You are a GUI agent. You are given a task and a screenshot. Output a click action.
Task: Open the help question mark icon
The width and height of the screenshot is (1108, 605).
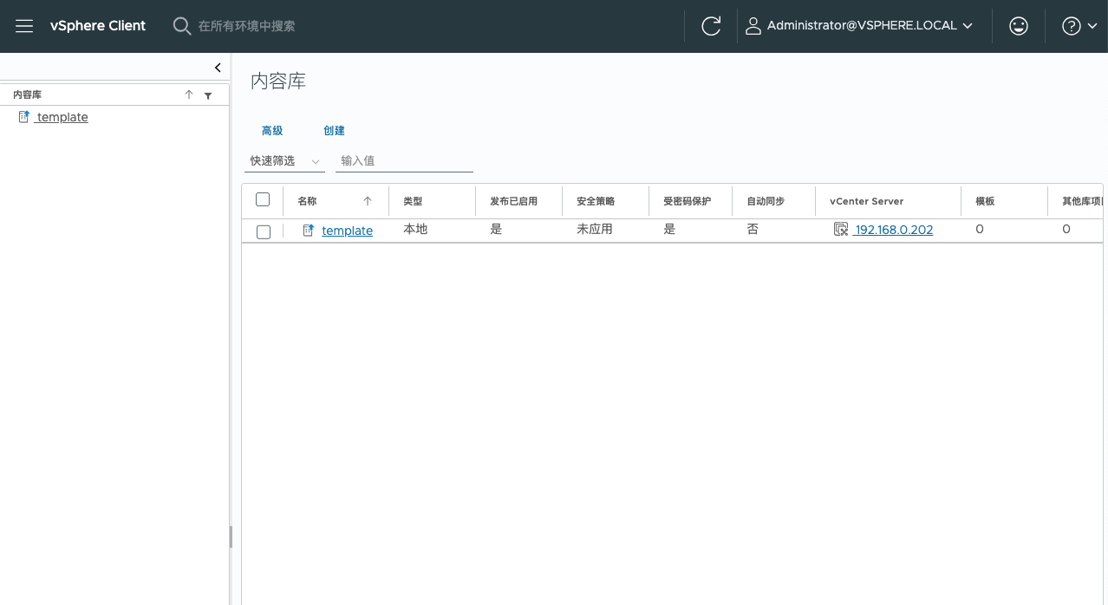[x=1072, y=26]
